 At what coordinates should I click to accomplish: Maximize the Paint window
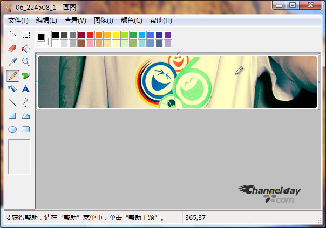(x=293, y=5)
